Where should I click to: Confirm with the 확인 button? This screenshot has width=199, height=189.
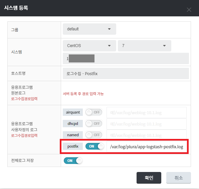(149, 178)
